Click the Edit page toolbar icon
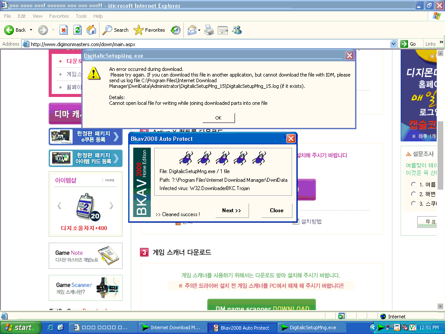The image size is (445, 334). click(223, 30)
